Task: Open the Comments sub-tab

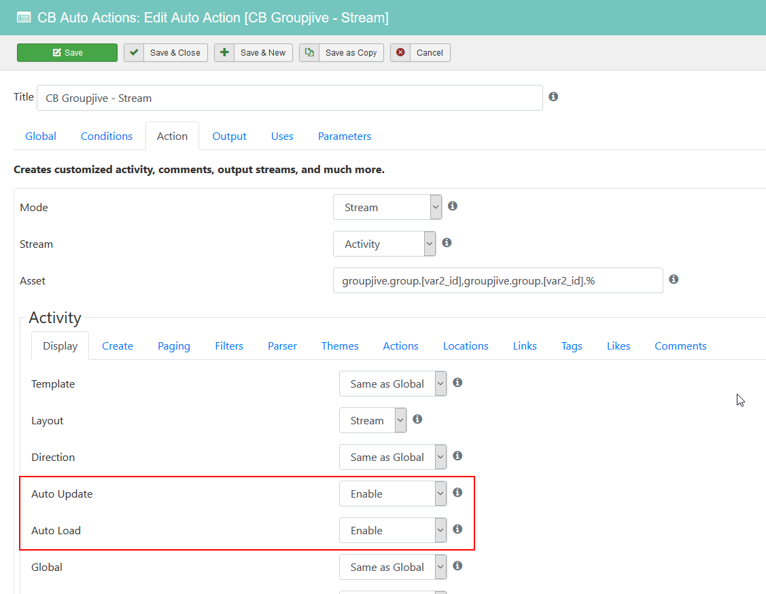Action: point(680,346)
